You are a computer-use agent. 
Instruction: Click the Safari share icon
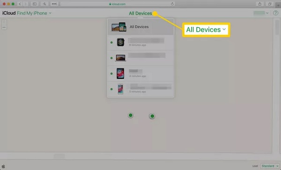(259, 4)
